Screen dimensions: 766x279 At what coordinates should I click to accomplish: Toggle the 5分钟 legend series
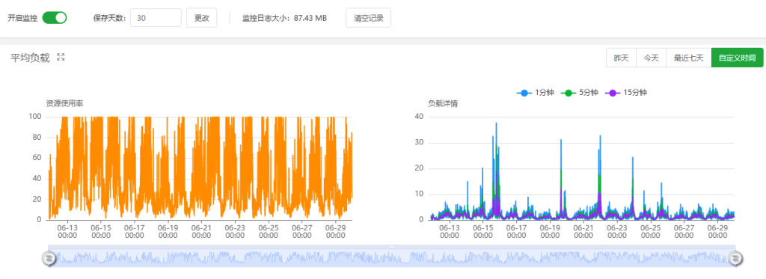(579, 92)
